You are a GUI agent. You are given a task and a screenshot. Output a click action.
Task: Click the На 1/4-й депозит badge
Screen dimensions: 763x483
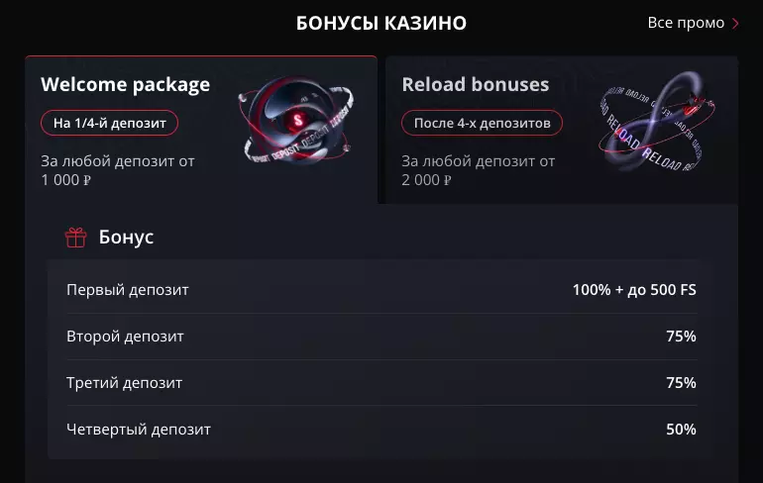tap(110, 123)
